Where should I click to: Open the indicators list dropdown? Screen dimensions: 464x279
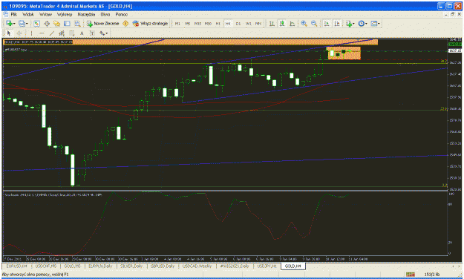coord(350,24)
